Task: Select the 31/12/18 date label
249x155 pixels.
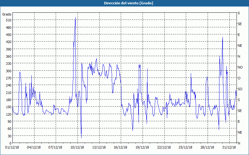Action: pos(229,148)
